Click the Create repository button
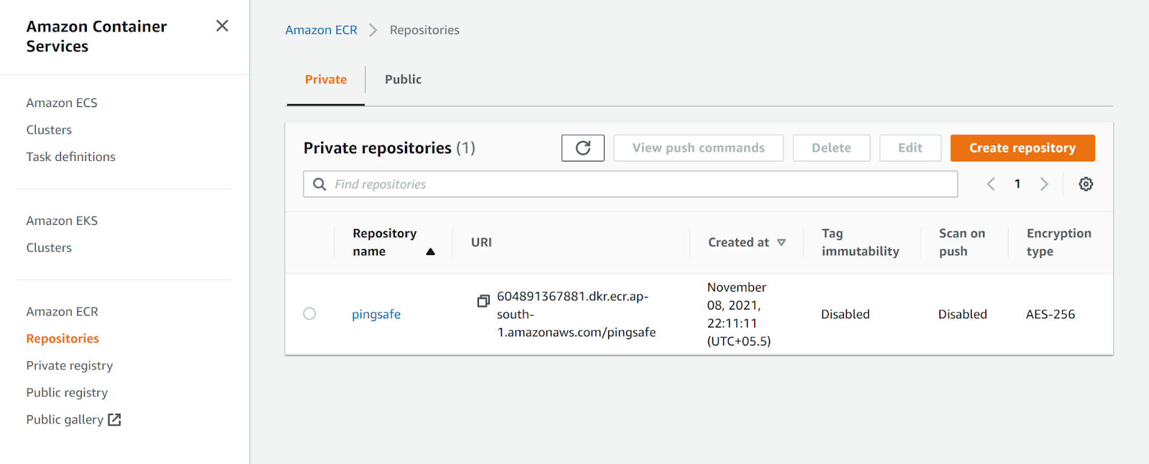Image resolution: width=1149 pixels, height=464 pixels. 1022,148
